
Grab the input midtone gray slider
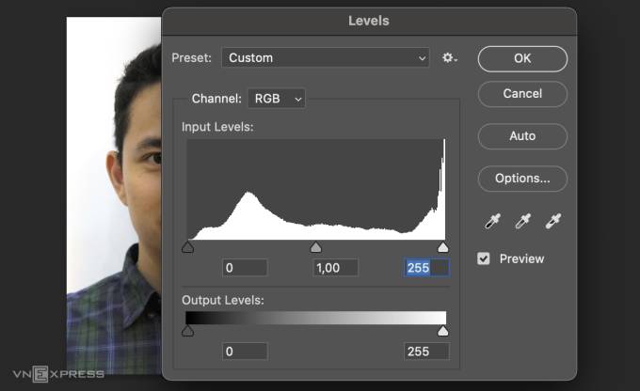(x=315, y=247)
